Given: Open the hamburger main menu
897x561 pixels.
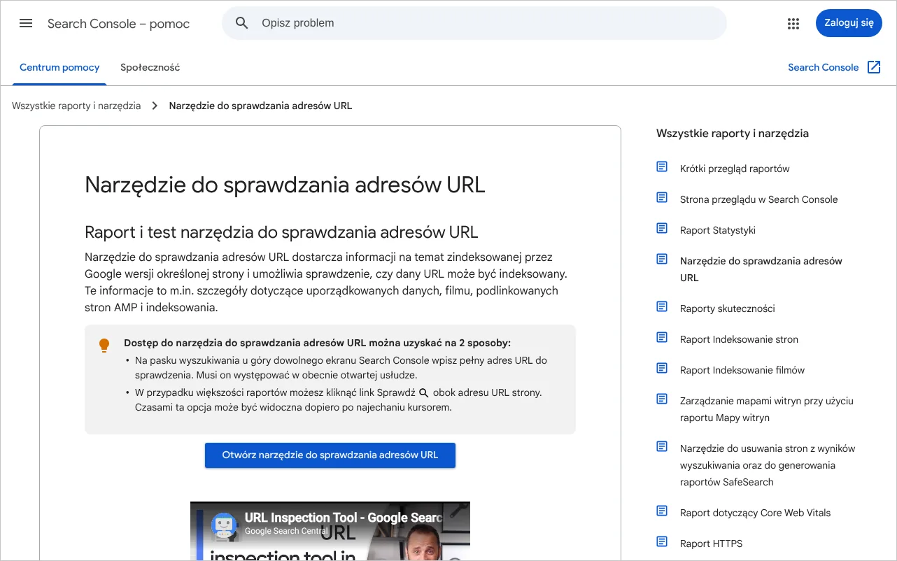Looking at the screenshot, I should (26, 23).
